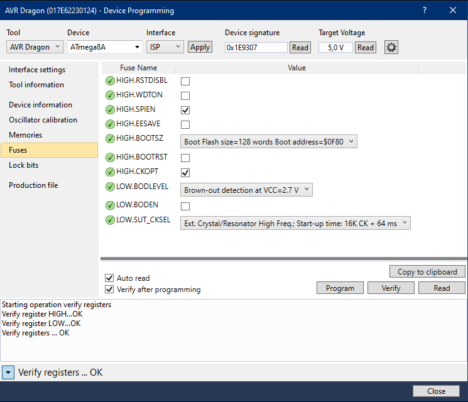Click the Program button
Viewport: 468px width, 402px height.
point(340,288)
